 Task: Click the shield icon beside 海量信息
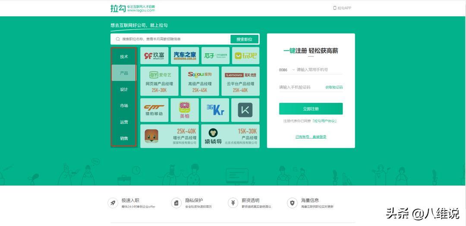pos(293,203)
